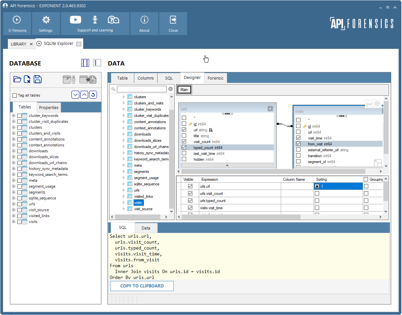402x315 pixels.
Task: Select history_sync_metadata in left Tables tree
Action: [x=48, y=169]
